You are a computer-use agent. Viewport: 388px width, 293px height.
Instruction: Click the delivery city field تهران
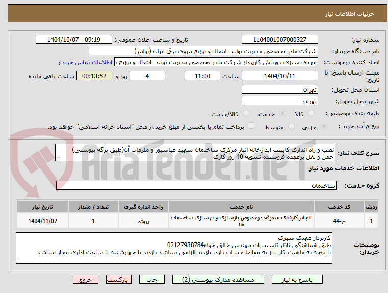pos(279,101)
